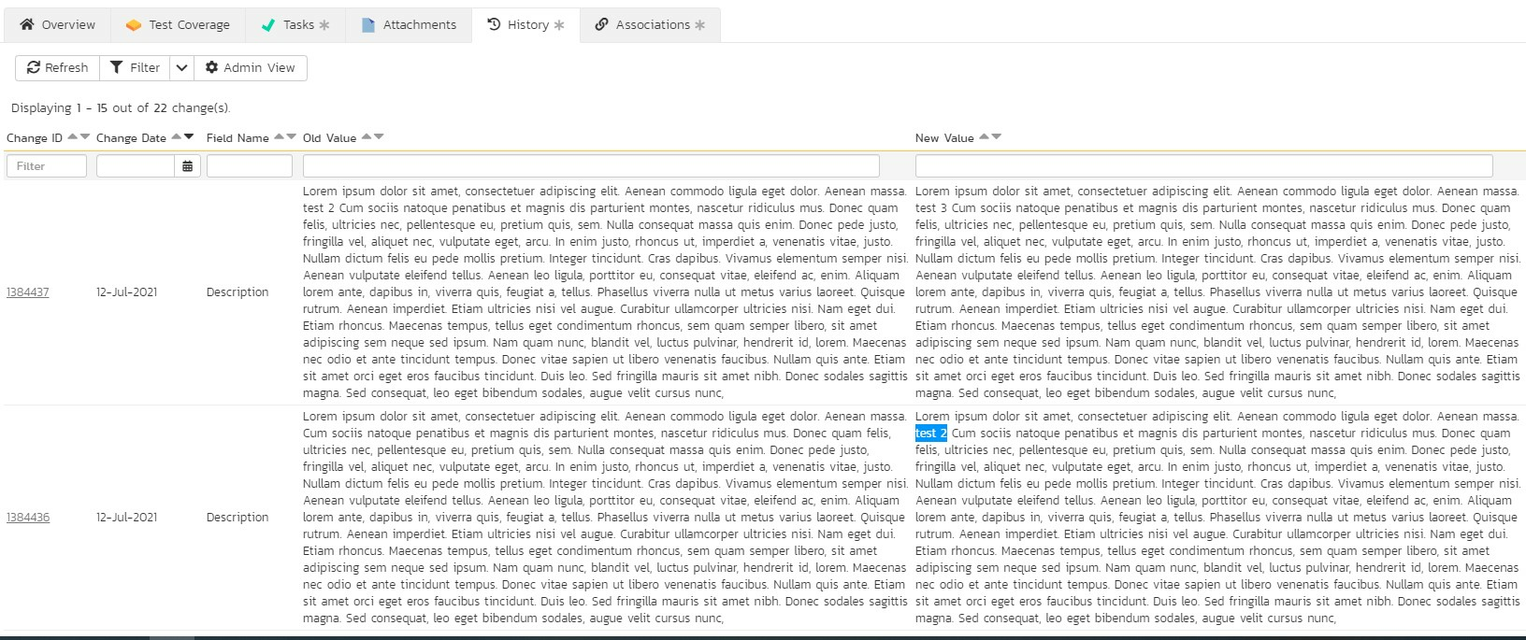The image size is (1526, 640).
Task: Switch to the Overview tab
Action: 58,25
